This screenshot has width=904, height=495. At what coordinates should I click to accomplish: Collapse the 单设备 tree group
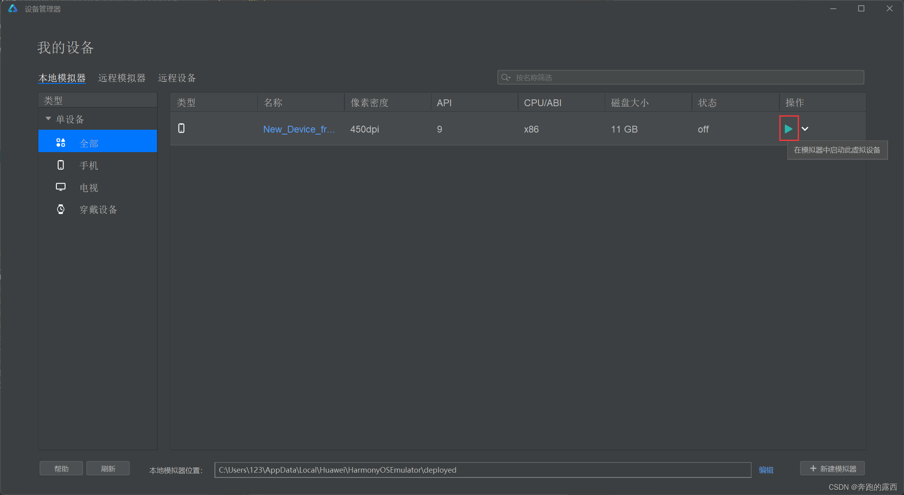(48, 119)
